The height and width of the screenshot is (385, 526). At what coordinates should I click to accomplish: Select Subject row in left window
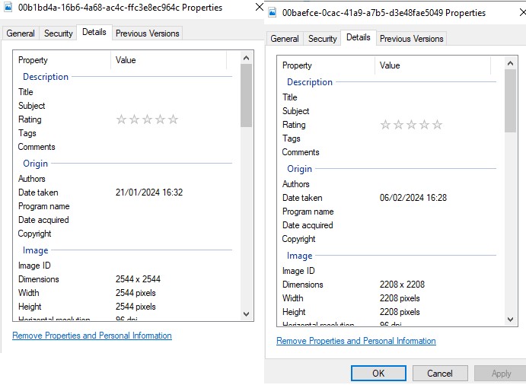click(x=125, y=106)
